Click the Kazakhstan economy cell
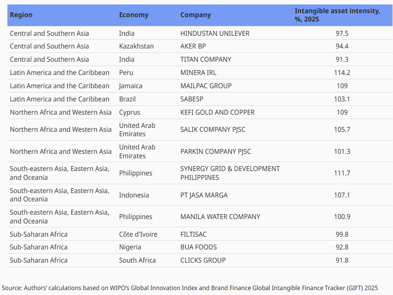The height and width of the screenshot is (295, 393). pos(137,46)
